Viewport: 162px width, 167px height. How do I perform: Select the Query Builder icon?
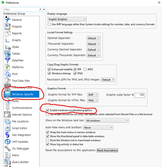7,162
